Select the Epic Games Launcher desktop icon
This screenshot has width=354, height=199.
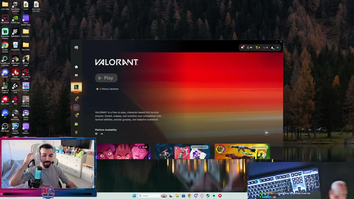click(x=15, y=7)
